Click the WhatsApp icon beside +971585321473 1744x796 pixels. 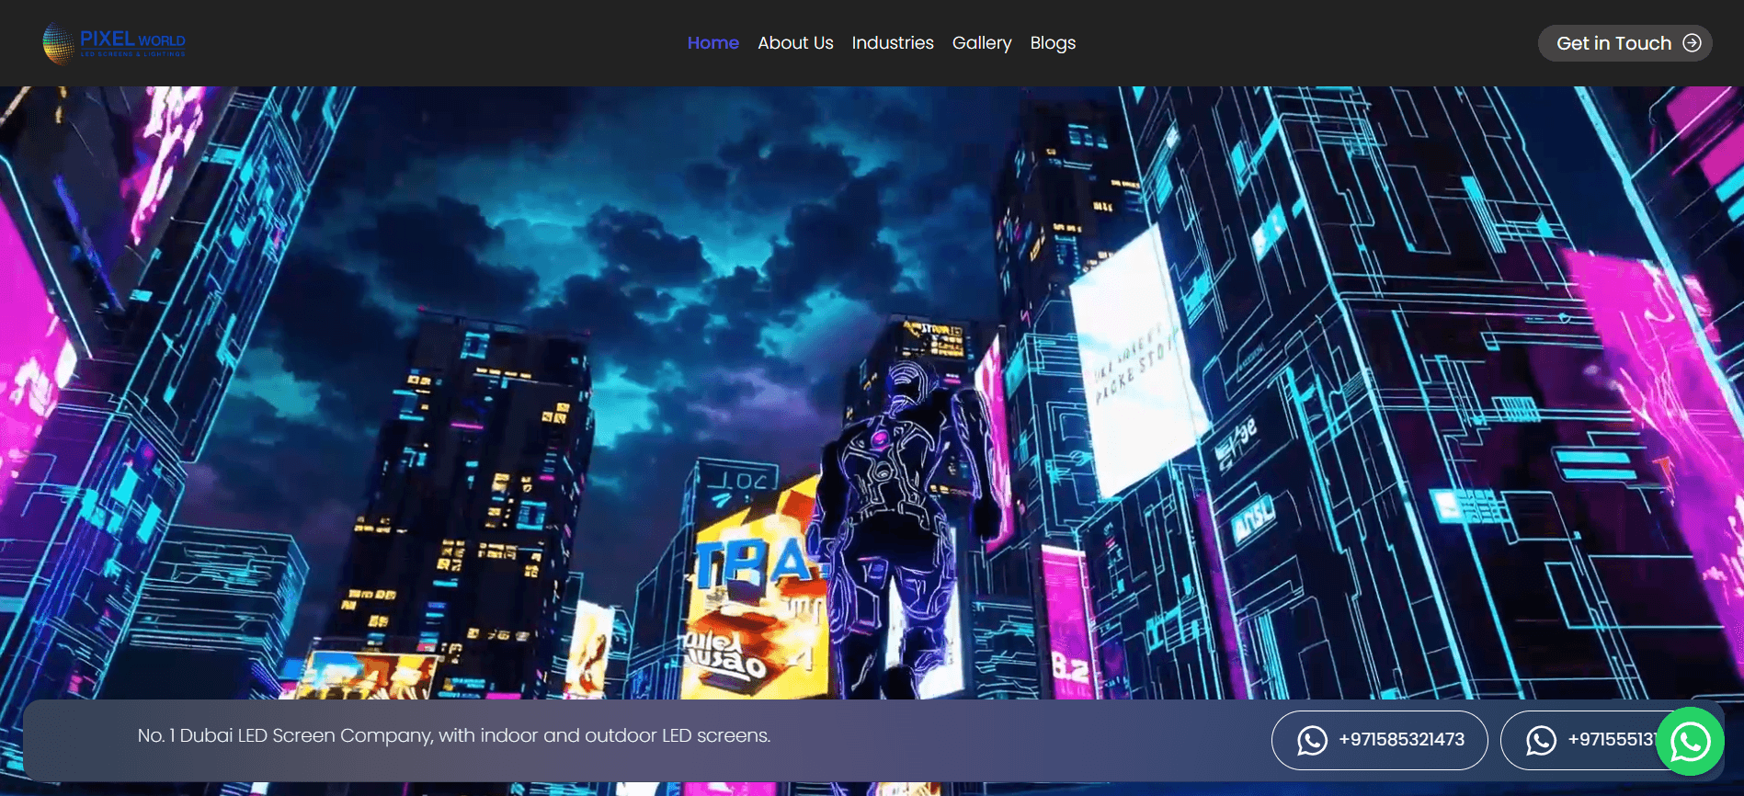tap(1312, 740)
